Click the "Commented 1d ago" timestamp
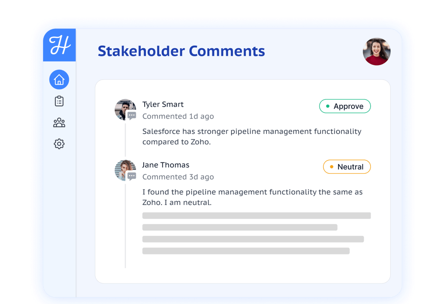The image size is (441, 304). click(x=178, y=116)
